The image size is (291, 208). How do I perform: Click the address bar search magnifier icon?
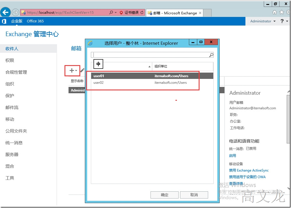point(111,12)
